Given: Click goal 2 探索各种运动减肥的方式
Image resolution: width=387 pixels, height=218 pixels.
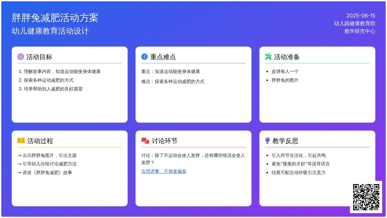Looking at the screenshot, I should click(x=49, y=80).
